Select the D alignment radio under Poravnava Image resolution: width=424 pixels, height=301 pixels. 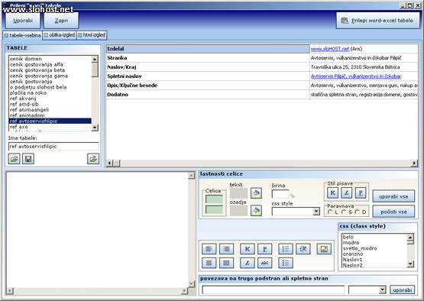pos(358,212)
